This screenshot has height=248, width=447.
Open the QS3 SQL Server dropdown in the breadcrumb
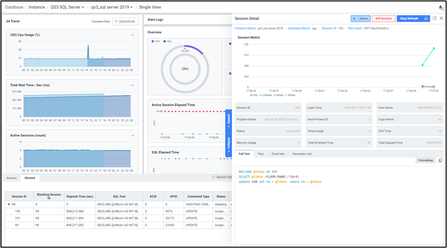[x=68, y=7]
